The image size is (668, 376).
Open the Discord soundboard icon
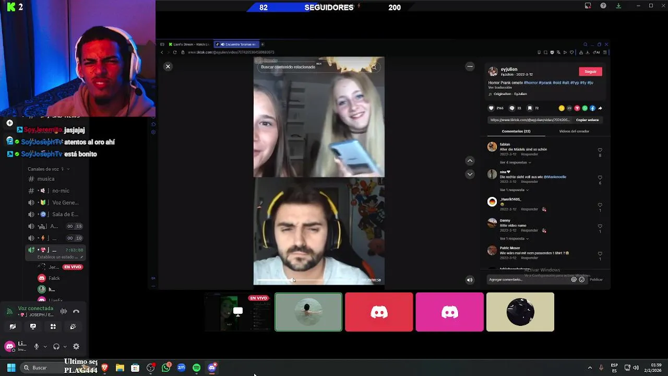point(73,326)
